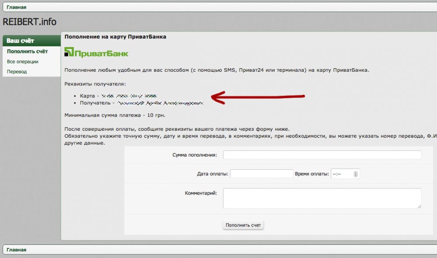Click the heading Пополнение на карту ПриватБанка

point(115,37)
